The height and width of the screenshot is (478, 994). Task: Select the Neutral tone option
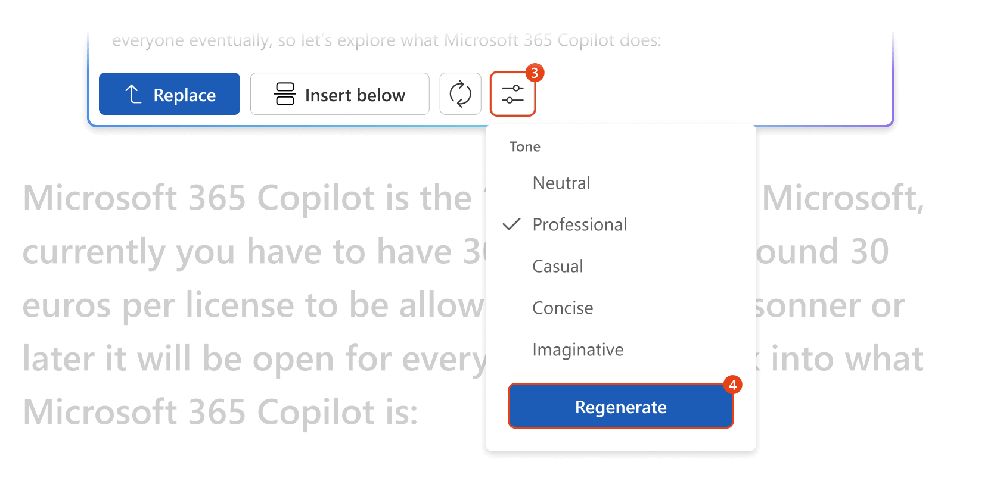pos(561,183)
